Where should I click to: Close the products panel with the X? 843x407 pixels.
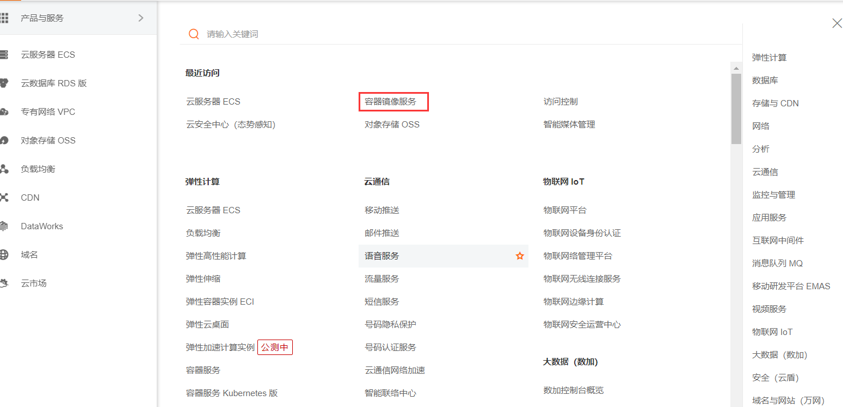pos(837,23)
